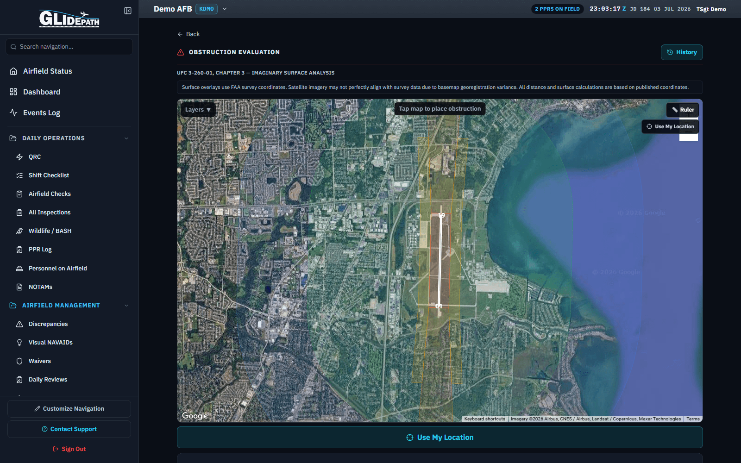Collapse the Airfield Management section chevron
741x463 pixels.
pos(126,306)
